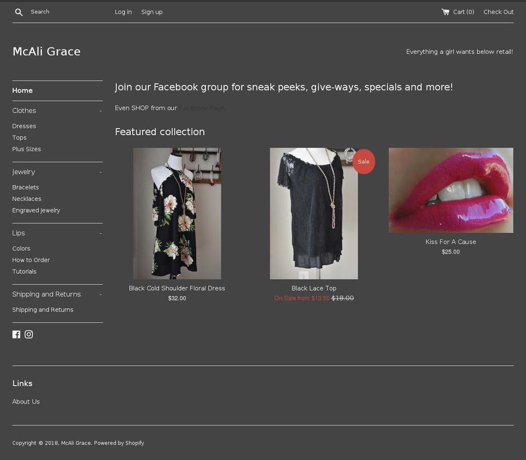
Task: Open the Powered by Shopify link
Action: (x=119, y=443)
